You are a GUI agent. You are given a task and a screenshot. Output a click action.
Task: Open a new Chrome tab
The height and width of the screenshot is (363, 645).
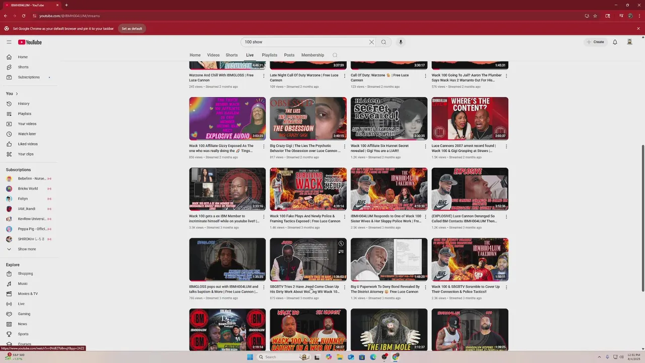coord(67,5)
